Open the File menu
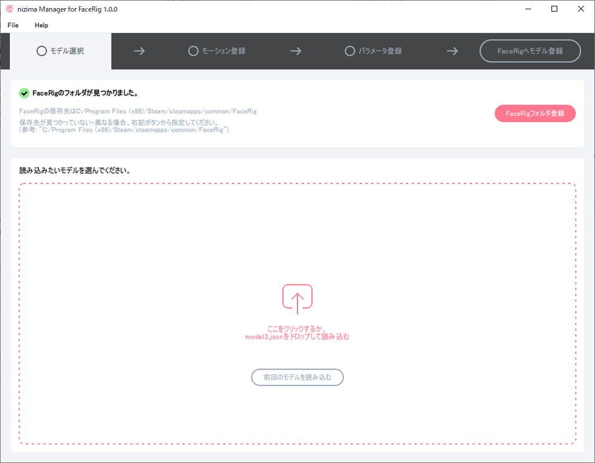The width and height of the screenshot is (595, 463). click(x=13, y=26)
